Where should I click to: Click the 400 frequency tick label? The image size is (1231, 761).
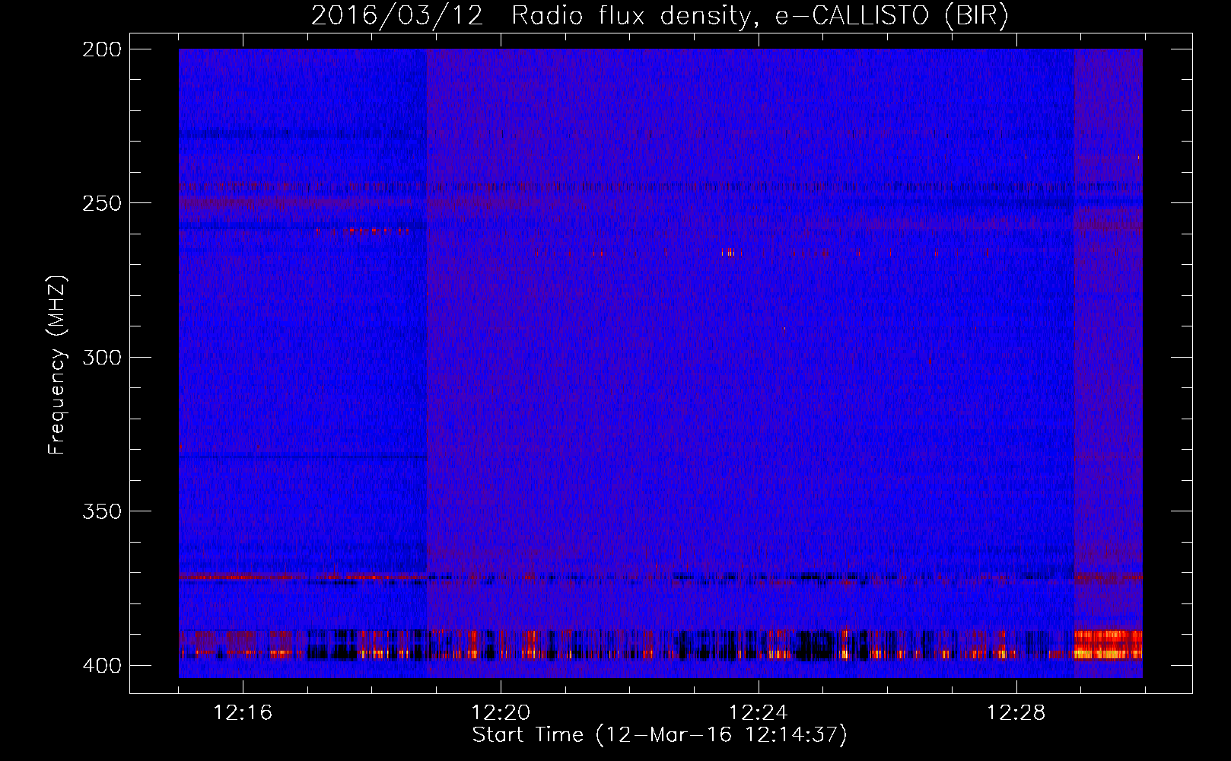tap(101, 665)
